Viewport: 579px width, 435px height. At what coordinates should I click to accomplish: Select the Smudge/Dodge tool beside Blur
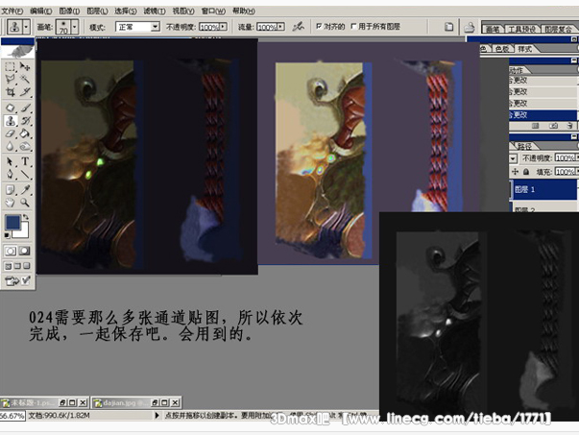click(25, 146)
